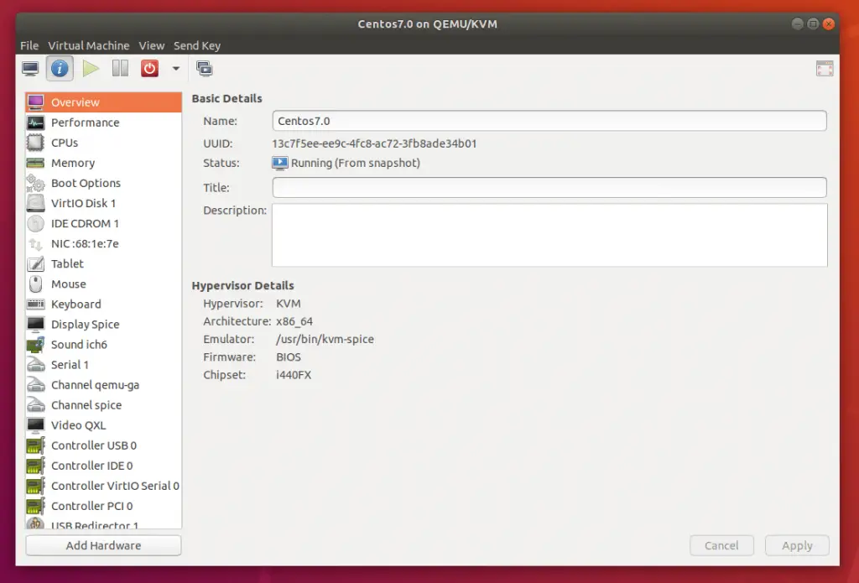Image resolution: width=859 pixels, height=583 pixels.
Task: Minimize the Centos7.0 window
Action: (x=798, y=23)
